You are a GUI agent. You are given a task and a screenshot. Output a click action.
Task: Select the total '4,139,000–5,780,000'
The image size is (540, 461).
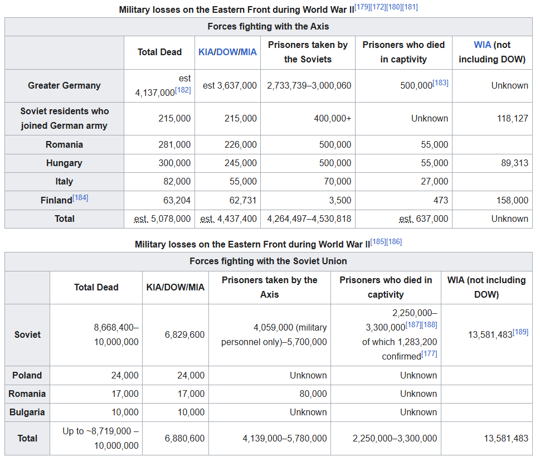pyautogui.click(x=285, y=439)
